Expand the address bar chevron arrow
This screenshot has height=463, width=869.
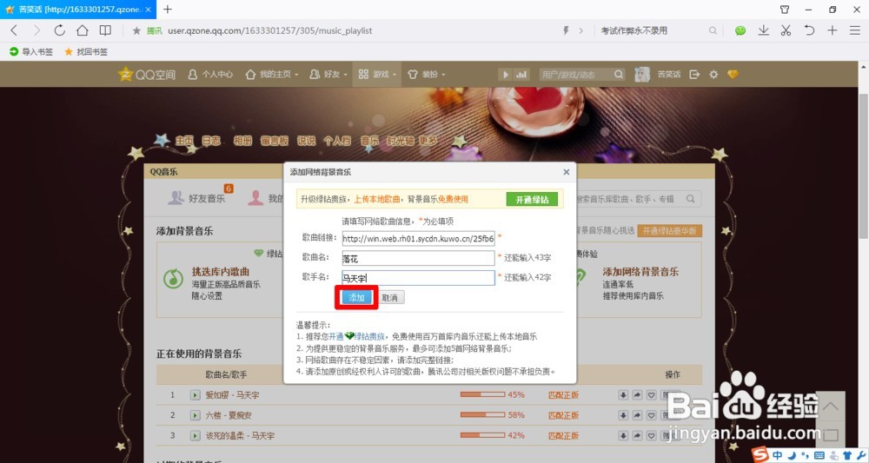click(580, 31)
